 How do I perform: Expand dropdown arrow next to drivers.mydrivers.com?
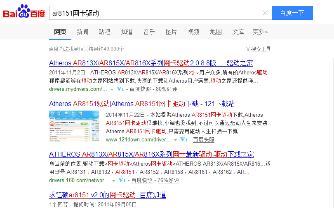tap(112, 90)
